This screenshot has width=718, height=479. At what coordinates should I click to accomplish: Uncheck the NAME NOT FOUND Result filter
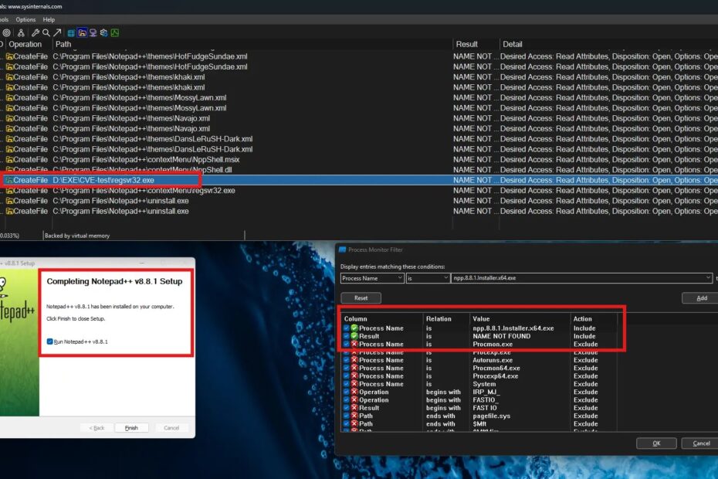(346, 336)
